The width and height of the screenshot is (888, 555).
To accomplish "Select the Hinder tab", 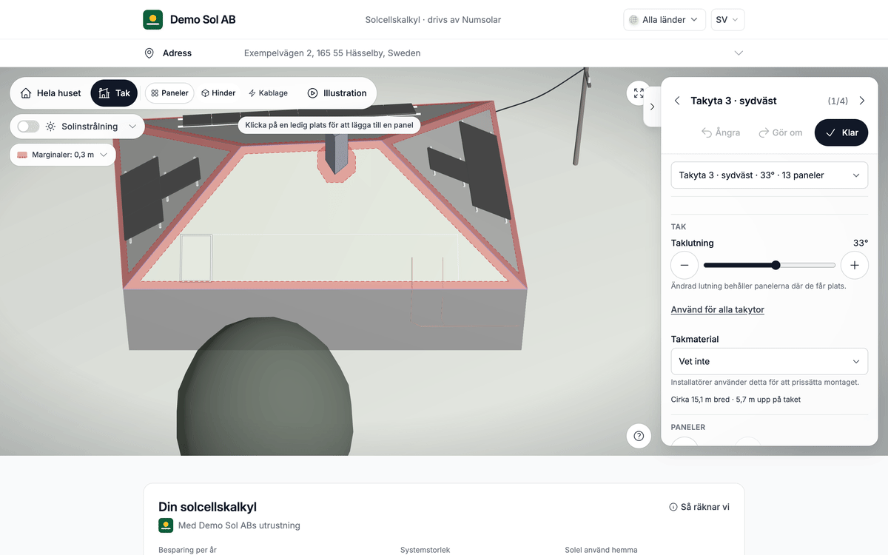I will tap(218, 93).
